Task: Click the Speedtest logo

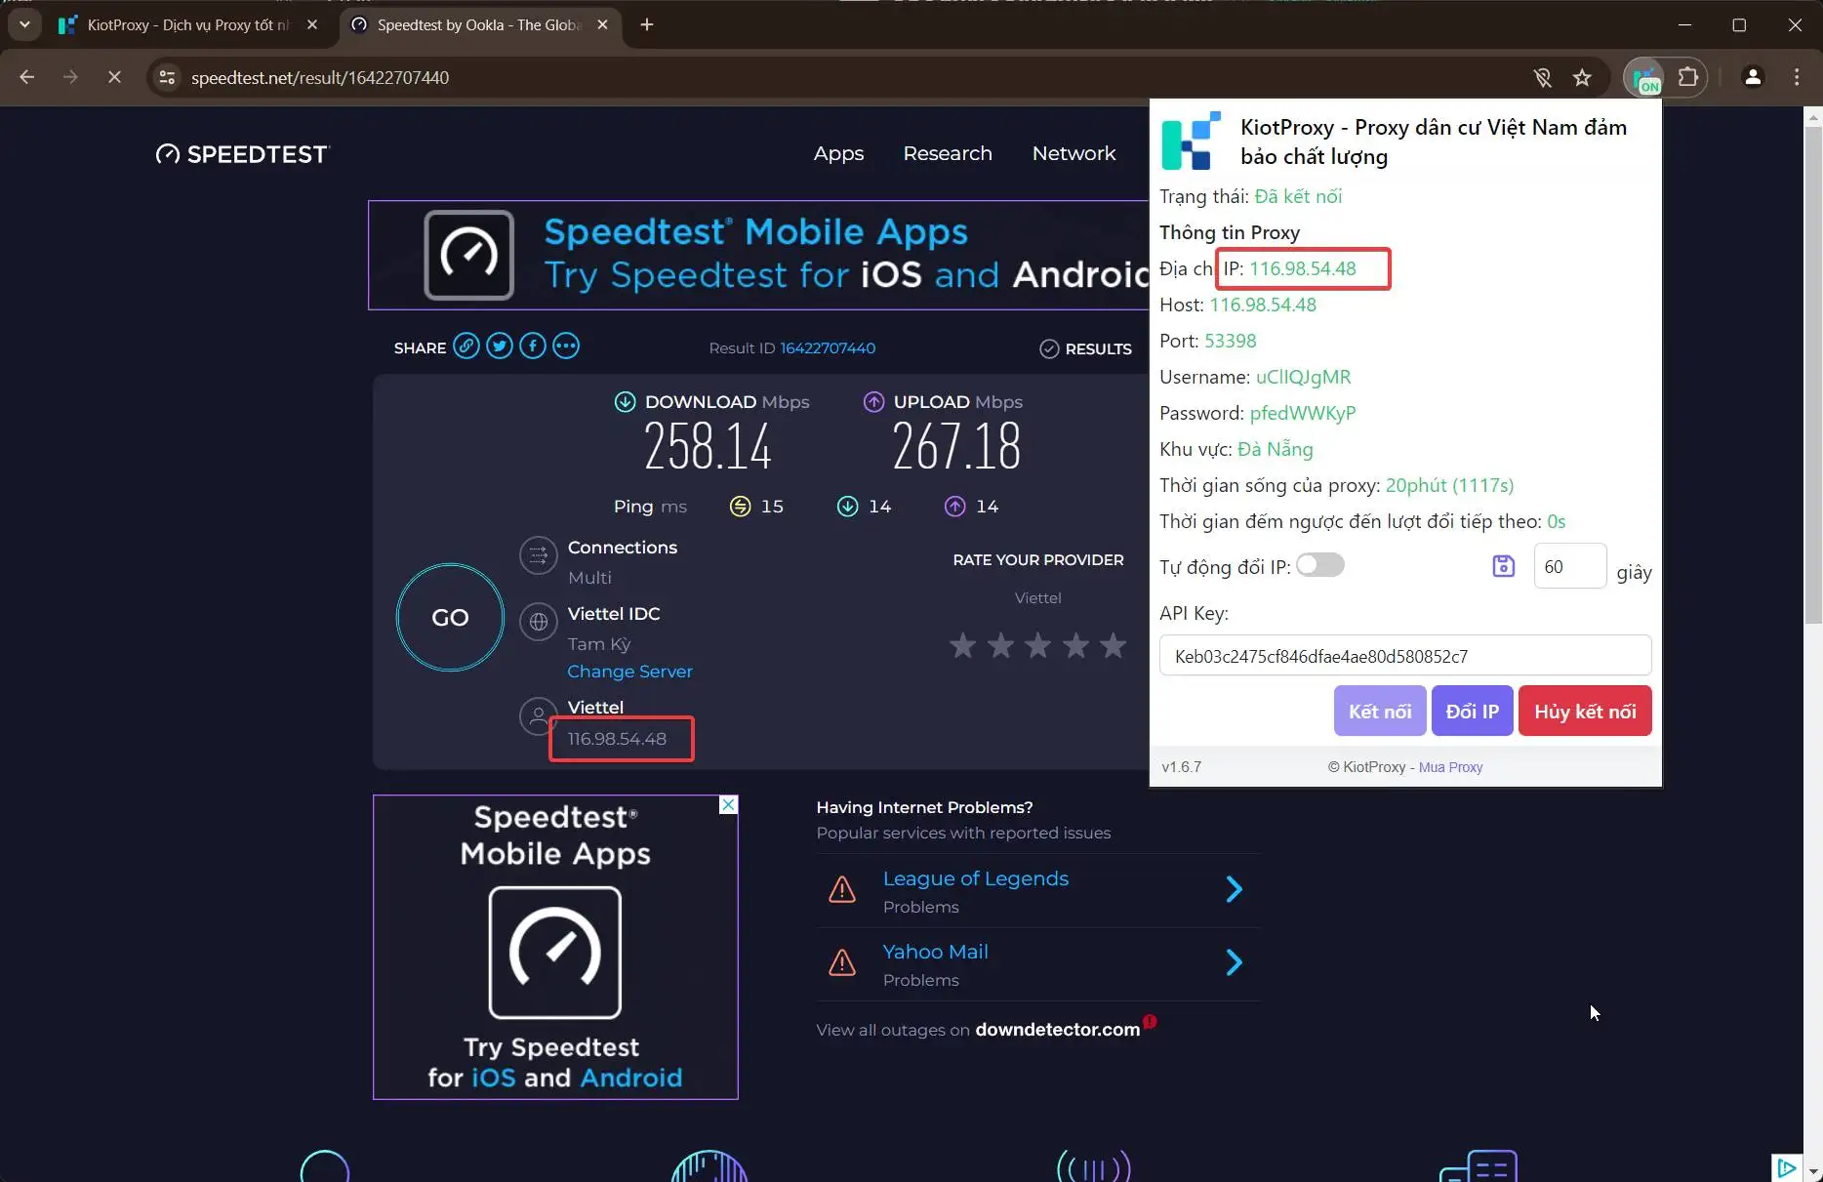Action: [243, 154]
